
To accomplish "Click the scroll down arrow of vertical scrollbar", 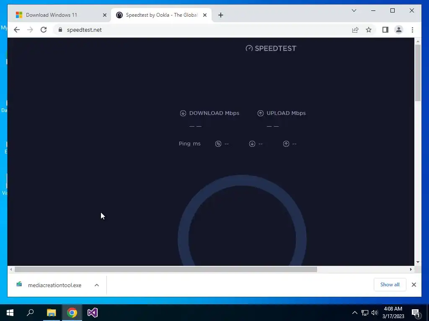I will 418,262.
